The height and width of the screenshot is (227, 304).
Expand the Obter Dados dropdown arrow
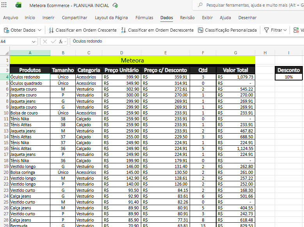(x=39, y=30)
